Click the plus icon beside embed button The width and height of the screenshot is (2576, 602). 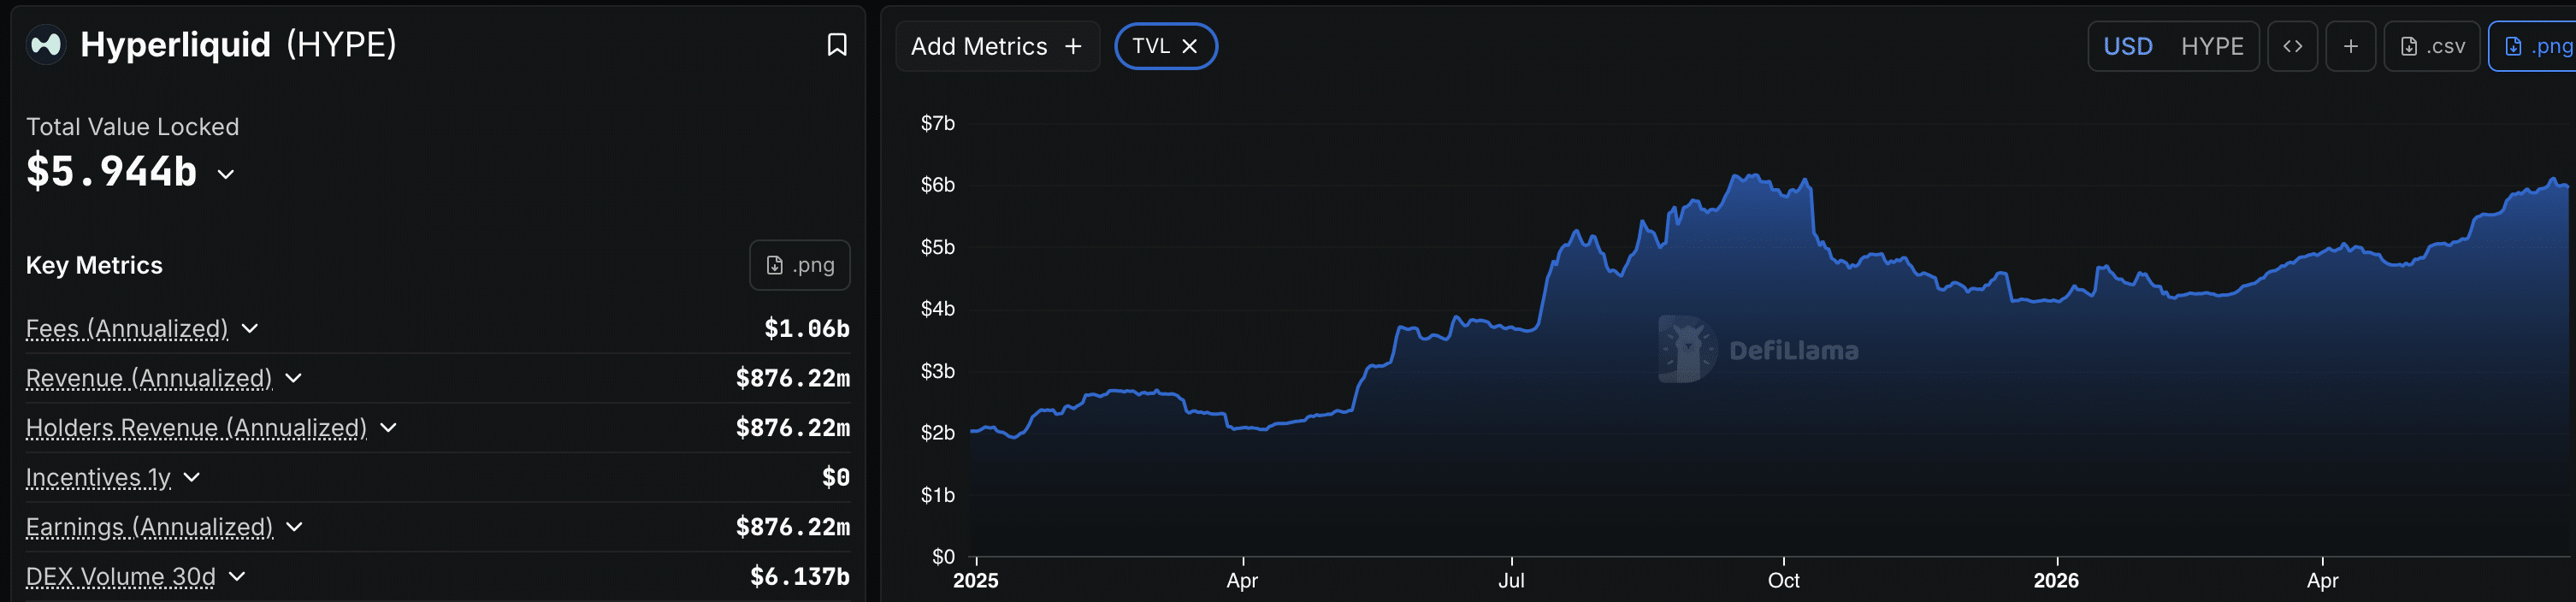(2350, 46)
